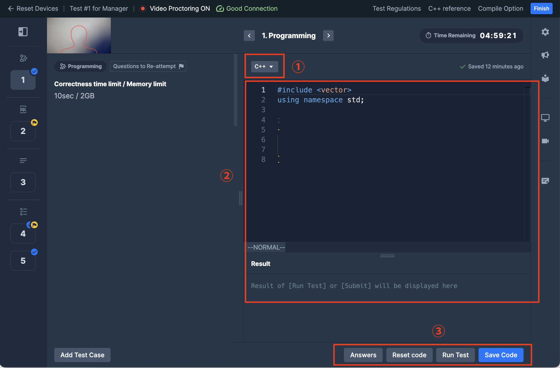
Task: Open announcements megaphone icon
Action: coord(545,55)
